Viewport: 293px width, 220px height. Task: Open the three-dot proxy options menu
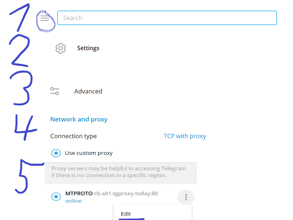186,197
